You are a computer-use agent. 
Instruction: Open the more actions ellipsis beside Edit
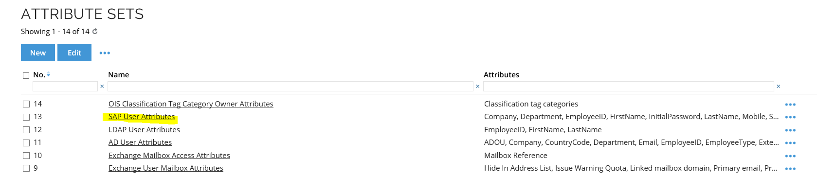pyautogui.click(x=105, y=53)
